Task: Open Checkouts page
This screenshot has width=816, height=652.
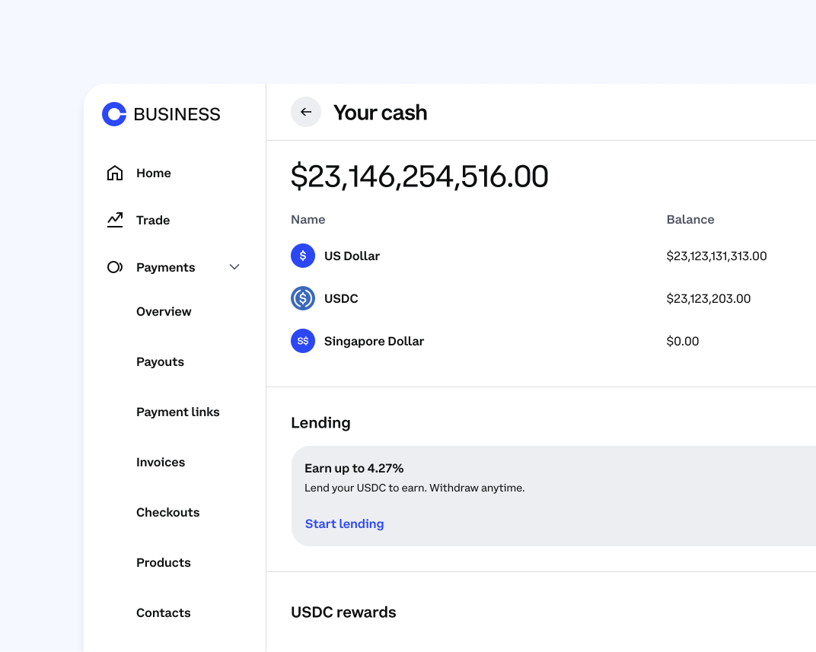Action: point(168,512)
